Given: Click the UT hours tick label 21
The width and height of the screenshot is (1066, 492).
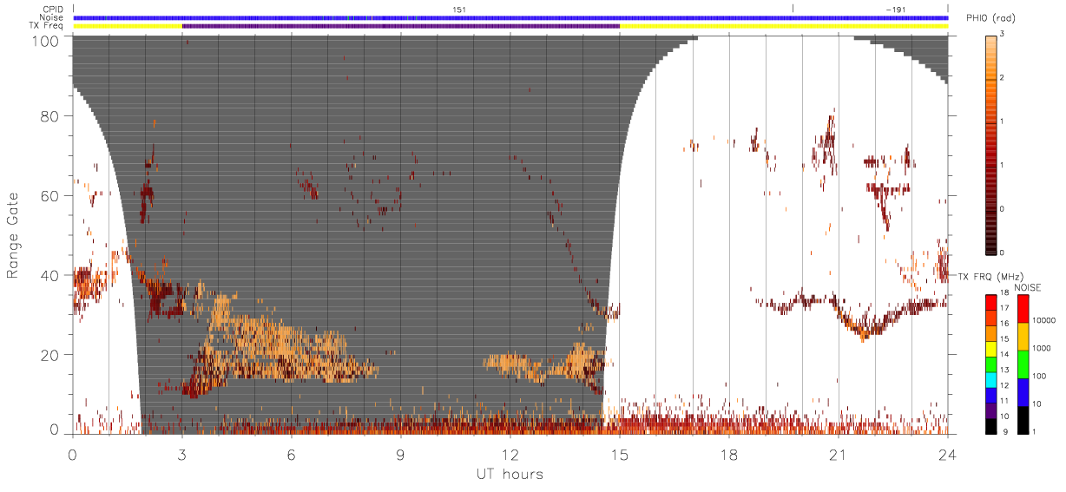Looking at the screenshot, I should [839, 456].
